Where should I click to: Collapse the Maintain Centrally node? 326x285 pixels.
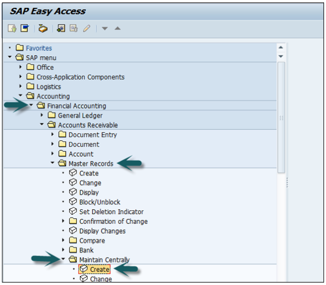pyautogui.click(x=63, y=259)
